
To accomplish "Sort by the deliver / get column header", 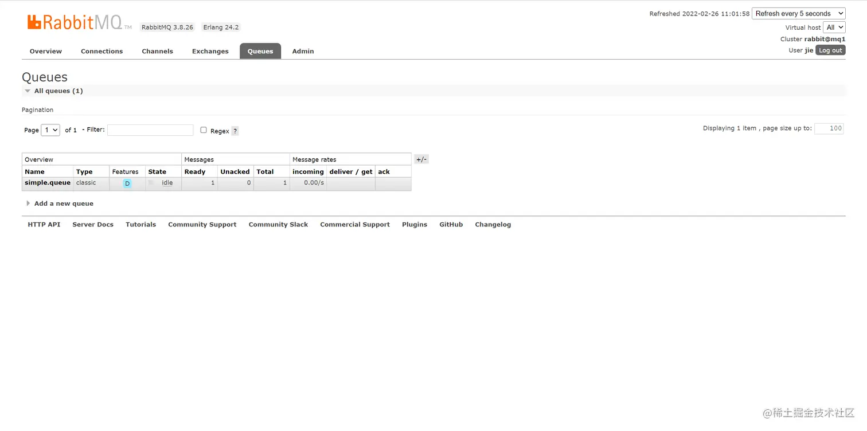I will (351, 172).
